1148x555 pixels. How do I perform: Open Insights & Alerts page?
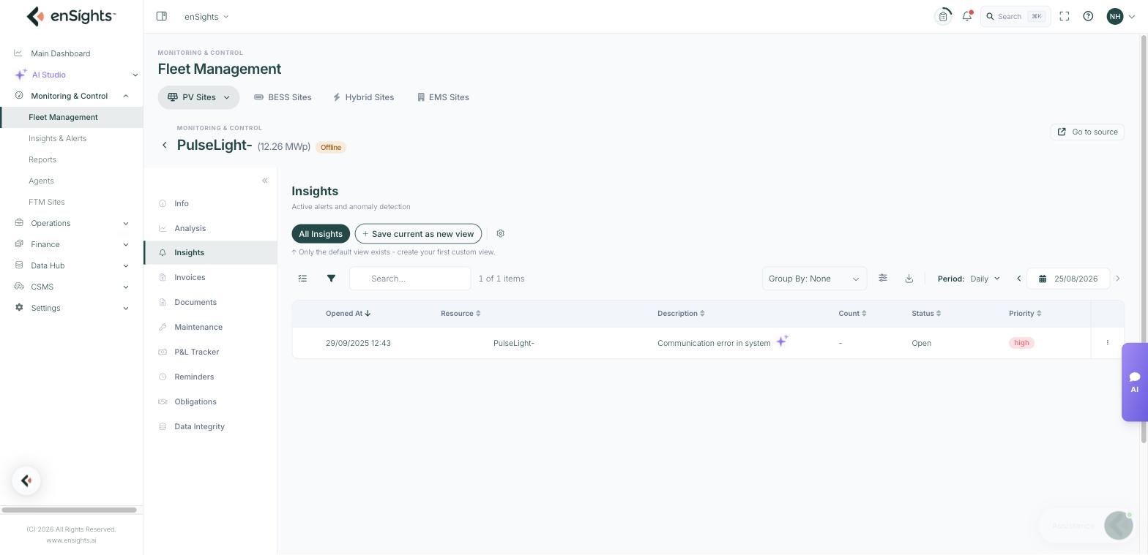click(57, 138)
